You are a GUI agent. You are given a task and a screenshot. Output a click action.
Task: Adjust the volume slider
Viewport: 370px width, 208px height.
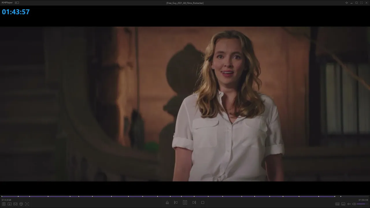[362, 204]
